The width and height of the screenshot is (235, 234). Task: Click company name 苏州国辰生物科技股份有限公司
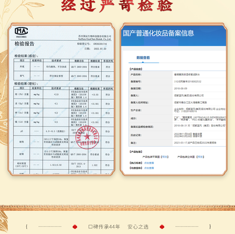[x=95, y=36]
